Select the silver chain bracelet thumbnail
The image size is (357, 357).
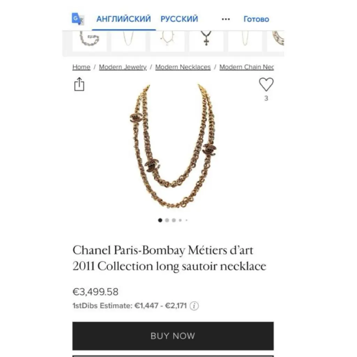tap(90, 41)
